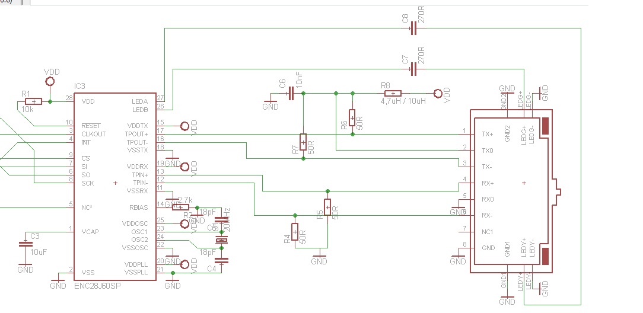The image size is (643, 313).
Task: Click the TX0 jack pin label
Action: pos(487,151)
